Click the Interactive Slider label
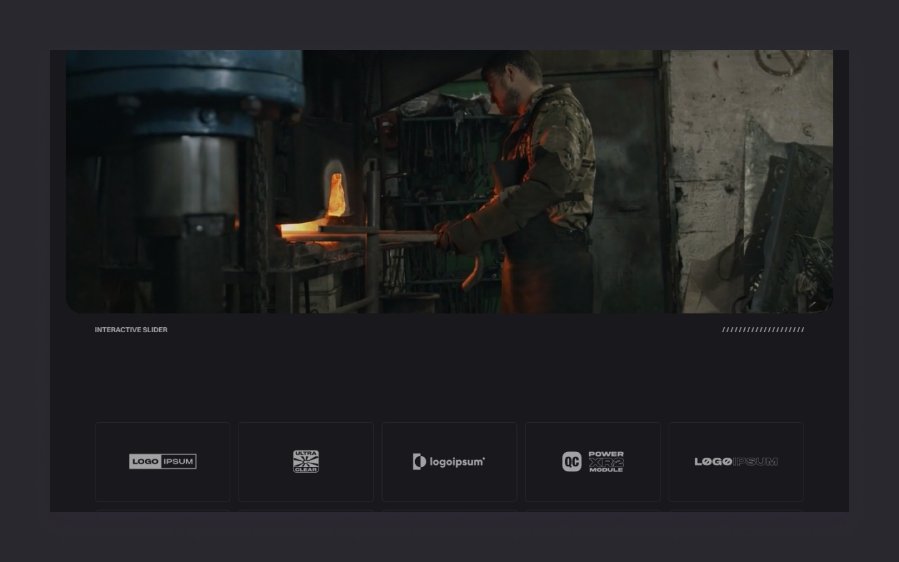899x562 pixels. (131, 330)
